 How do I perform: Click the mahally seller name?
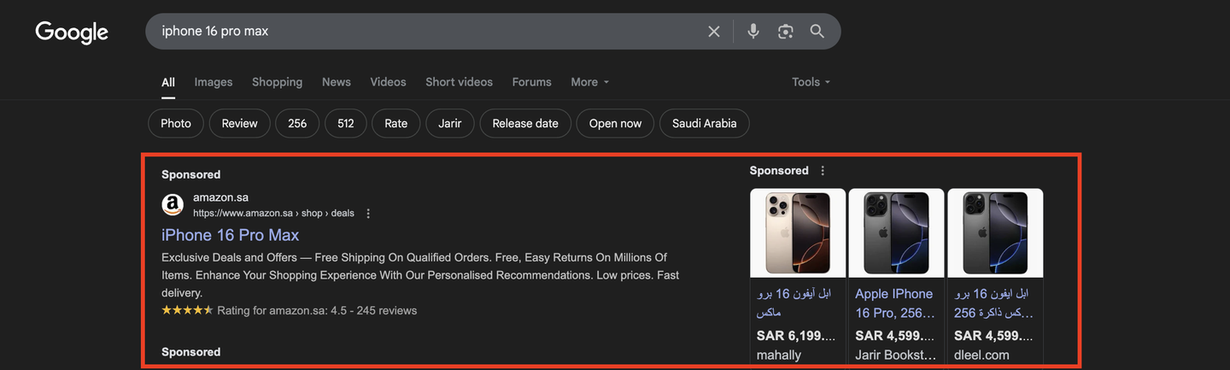779,355
